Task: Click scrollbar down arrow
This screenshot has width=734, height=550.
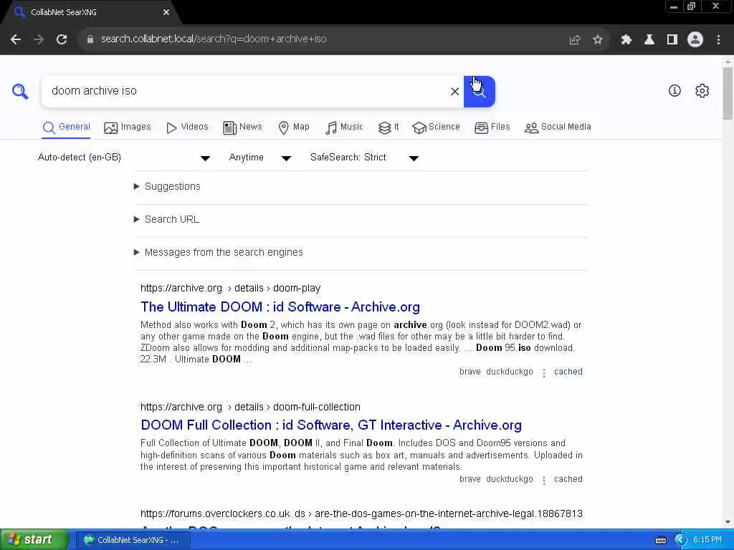Action: 728,522
